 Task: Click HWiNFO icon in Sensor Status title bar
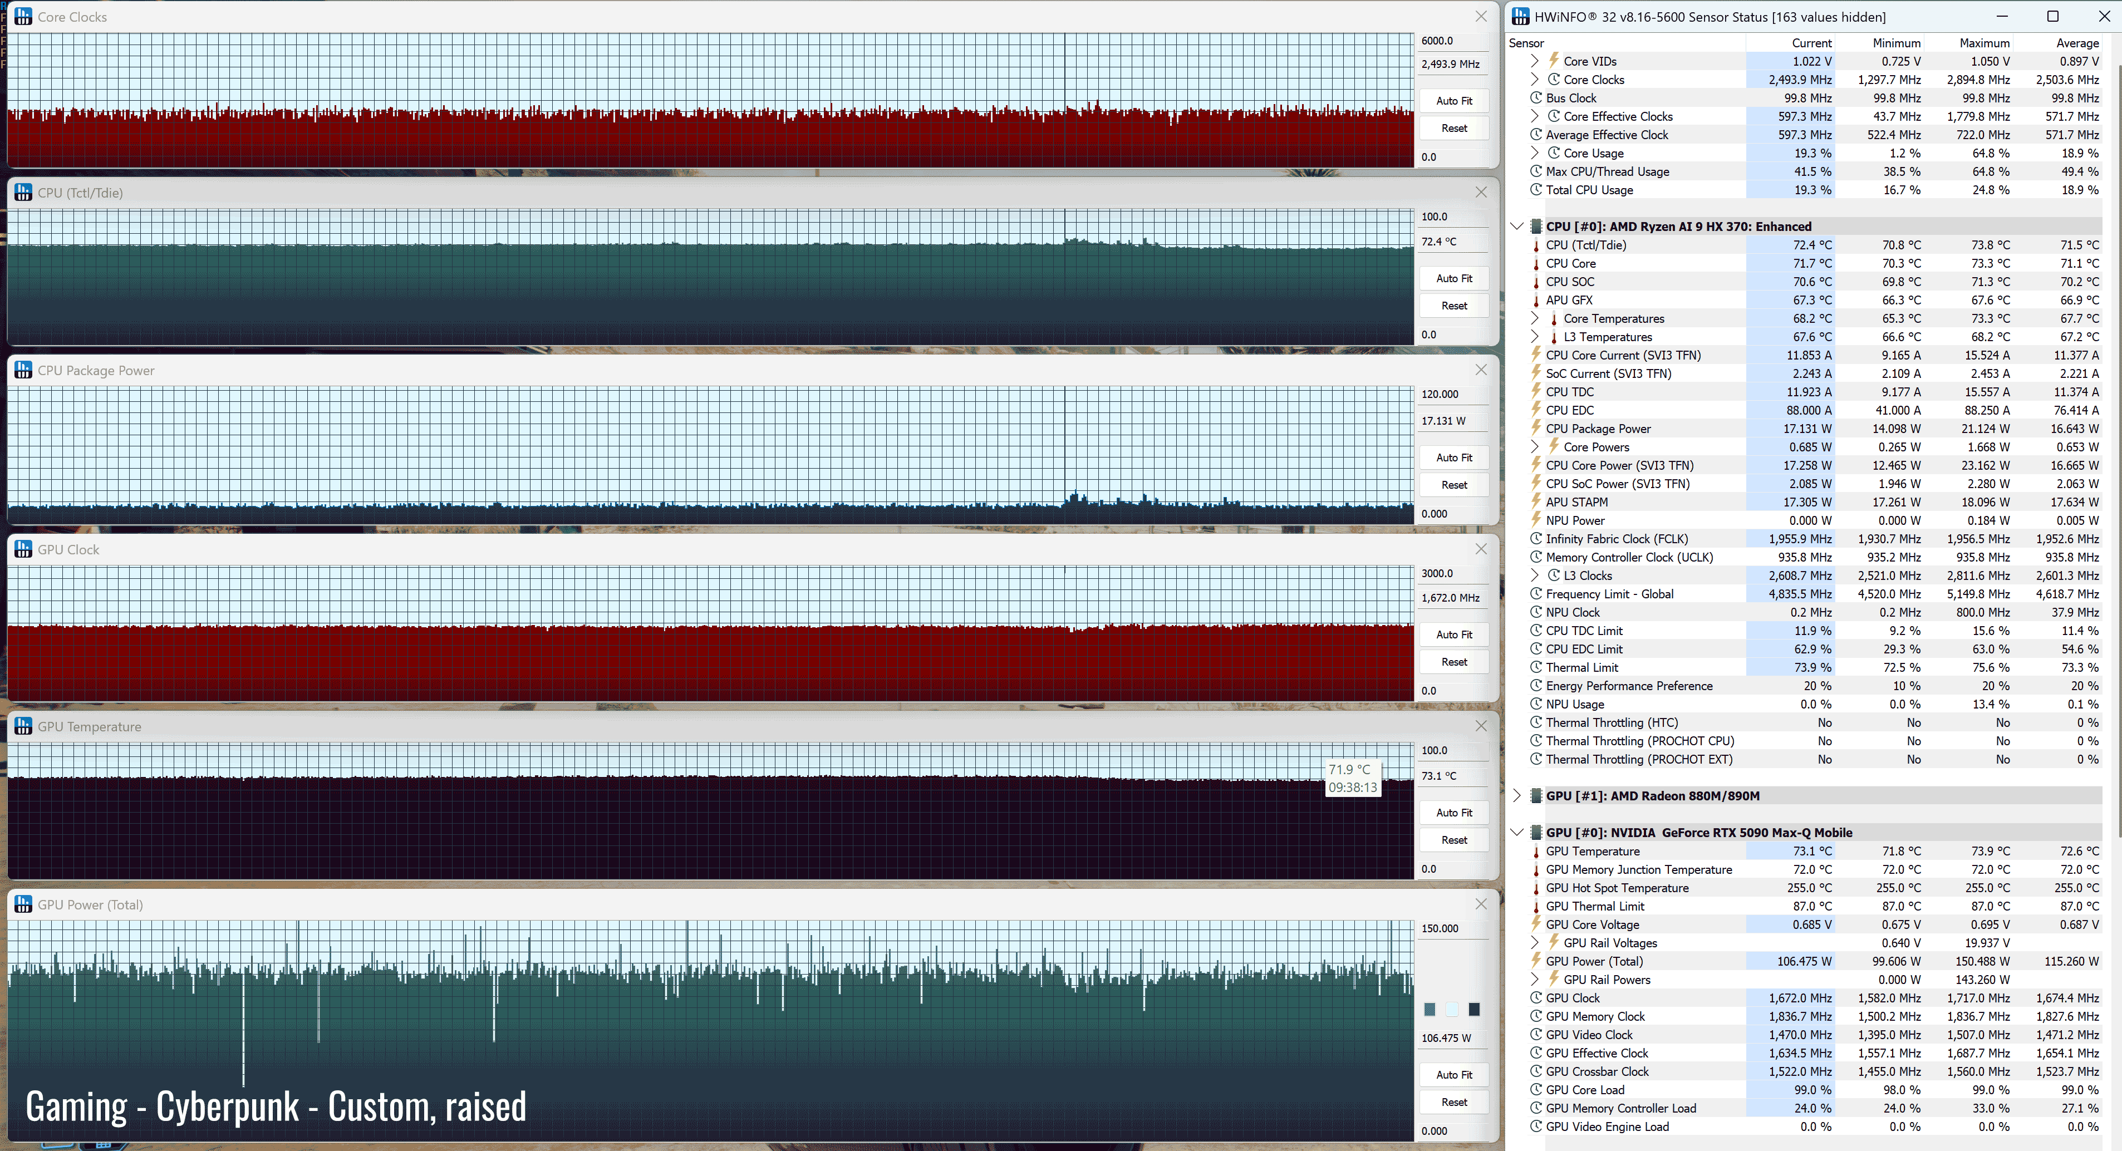(x=1521, y=17)
